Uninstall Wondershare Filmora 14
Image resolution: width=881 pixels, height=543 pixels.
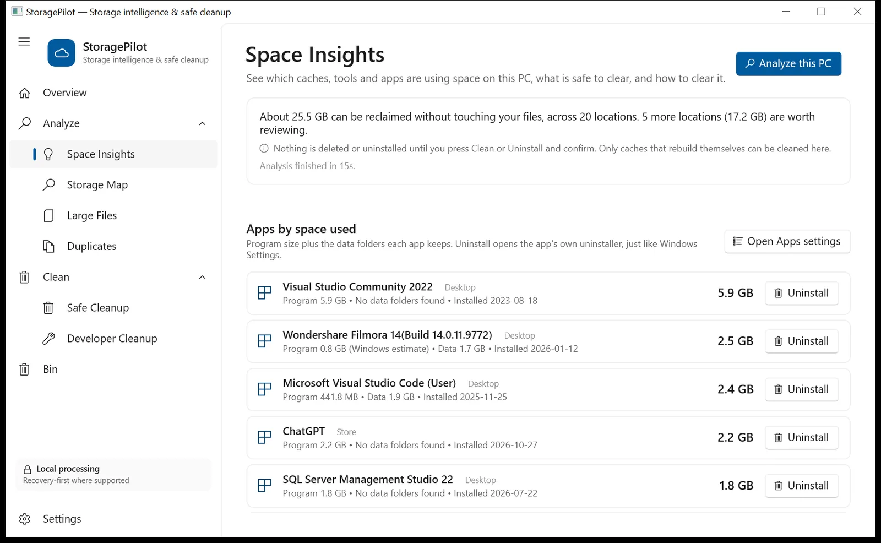802,341
